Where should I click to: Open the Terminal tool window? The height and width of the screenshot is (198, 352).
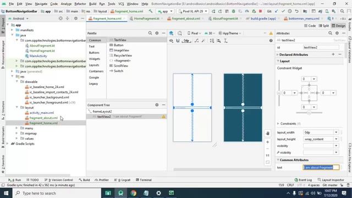click(144, 180)
